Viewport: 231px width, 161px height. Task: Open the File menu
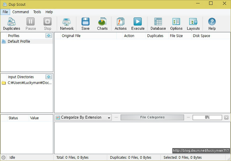click(5, 12)
